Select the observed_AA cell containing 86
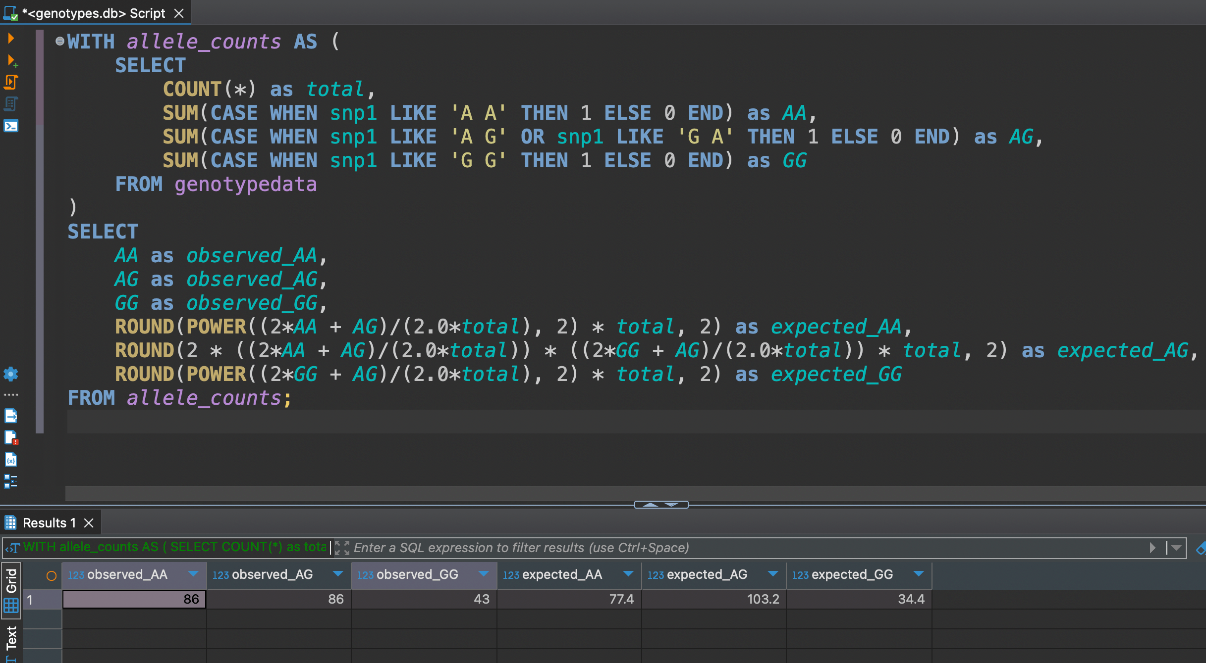Image resolution: width=1206 pixels, height=663 pixels. tap(133, 599)
